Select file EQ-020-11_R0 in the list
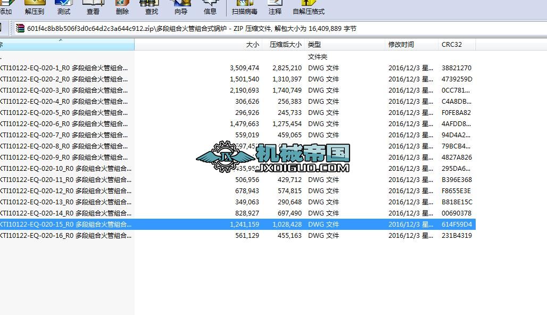This screenshot has width=547, height=315. 237,179
